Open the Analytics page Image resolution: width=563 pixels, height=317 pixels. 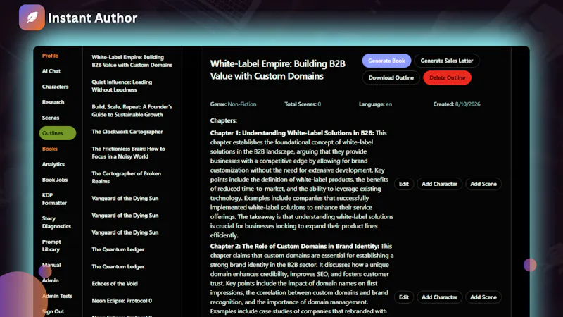(x=53, y=164)
